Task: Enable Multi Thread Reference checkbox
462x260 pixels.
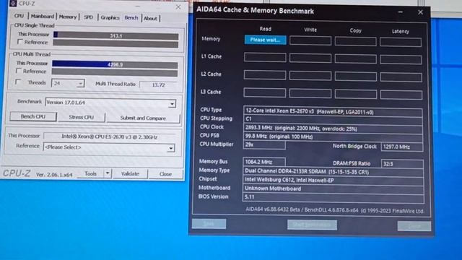Action: click(19, 71)
